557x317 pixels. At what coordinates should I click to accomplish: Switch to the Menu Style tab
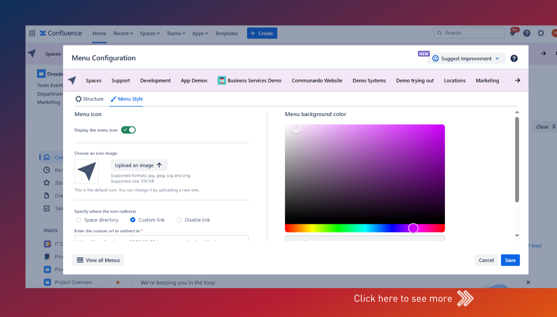pyautogui.click(x=127, y=99)
